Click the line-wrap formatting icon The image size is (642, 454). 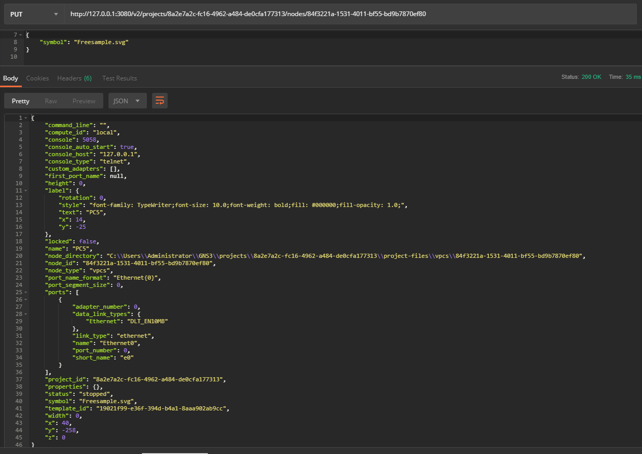pos(159,101)
